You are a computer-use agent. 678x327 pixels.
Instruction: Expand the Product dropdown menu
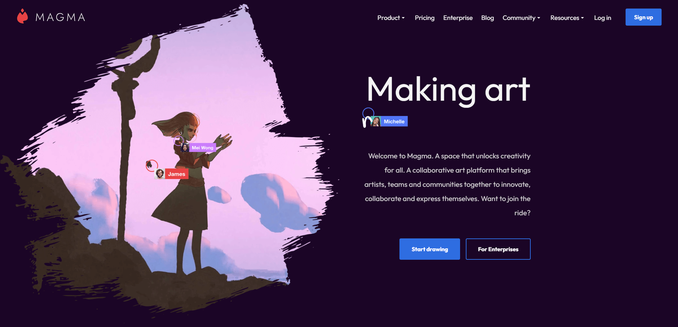391,18
